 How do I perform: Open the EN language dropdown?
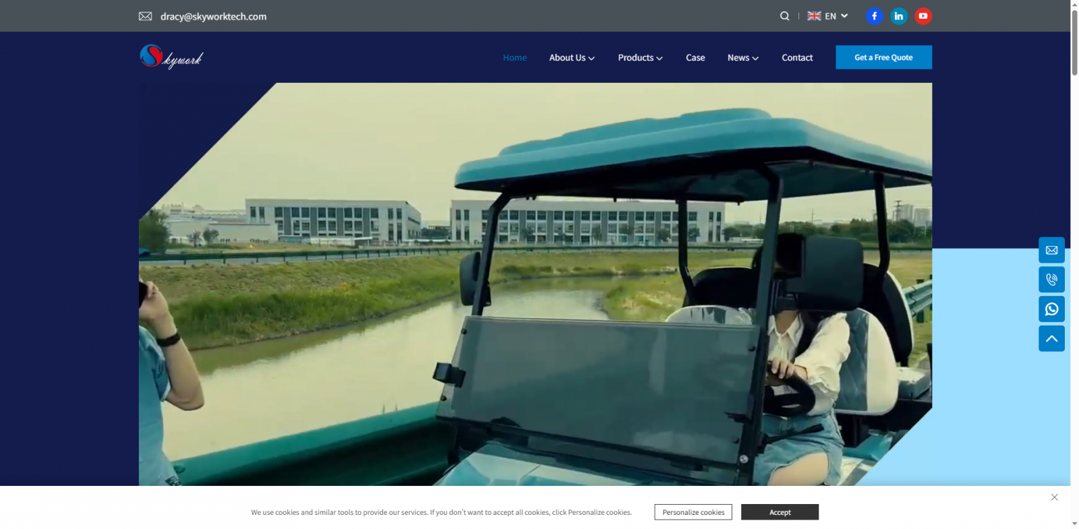tap(827, 16)
